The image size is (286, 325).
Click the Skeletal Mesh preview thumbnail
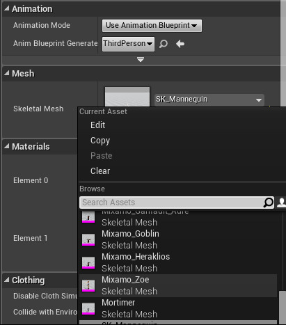pos(127,97)
